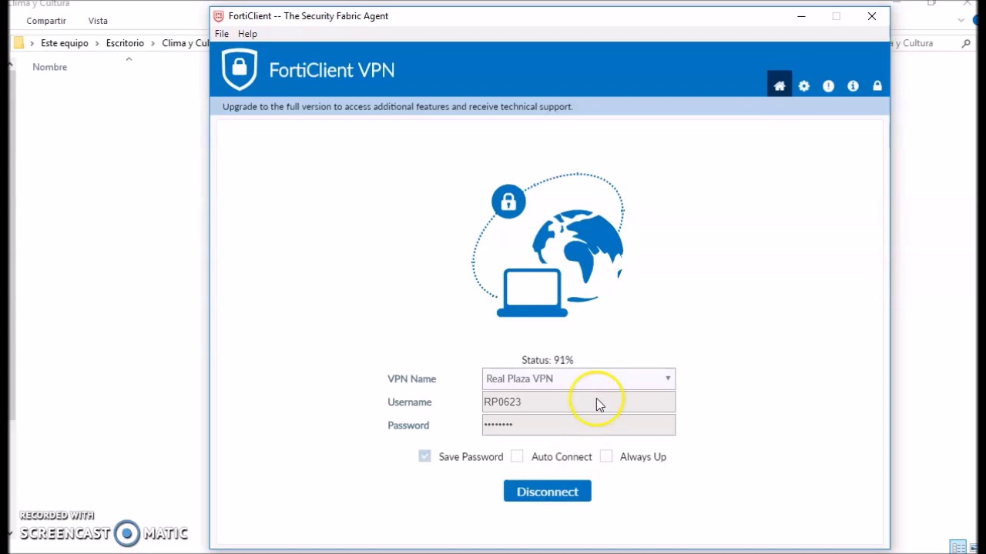Expand Nombre column sort arrow in Explorer
This screenshot has width=986, height=554.
[129, 59]
